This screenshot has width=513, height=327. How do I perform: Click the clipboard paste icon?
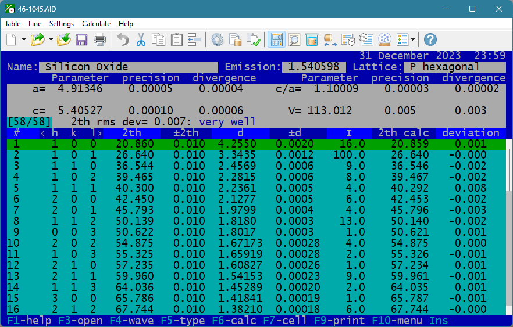[177, 40]
